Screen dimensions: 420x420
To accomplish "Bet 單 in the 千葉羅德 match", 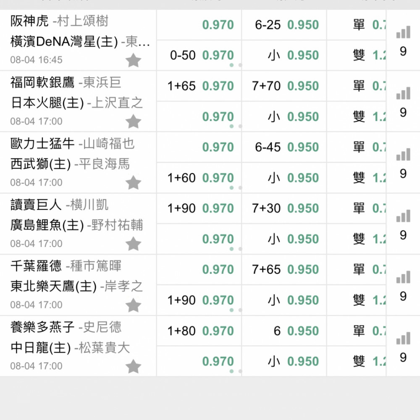I will coord(357,270).
